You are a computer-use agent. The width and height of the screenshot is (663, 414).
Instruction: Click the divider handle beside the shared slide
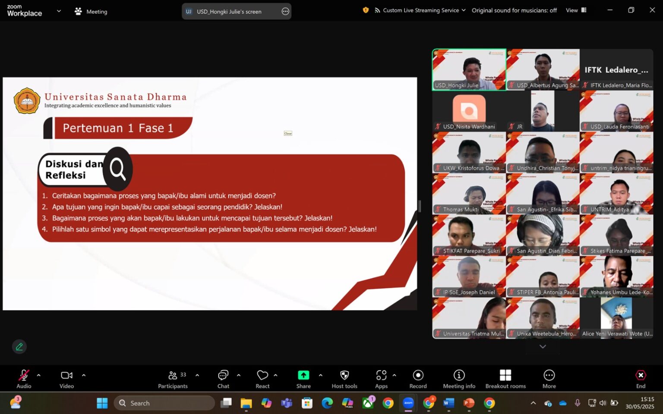pyautogui.click(x=420, y=206)
